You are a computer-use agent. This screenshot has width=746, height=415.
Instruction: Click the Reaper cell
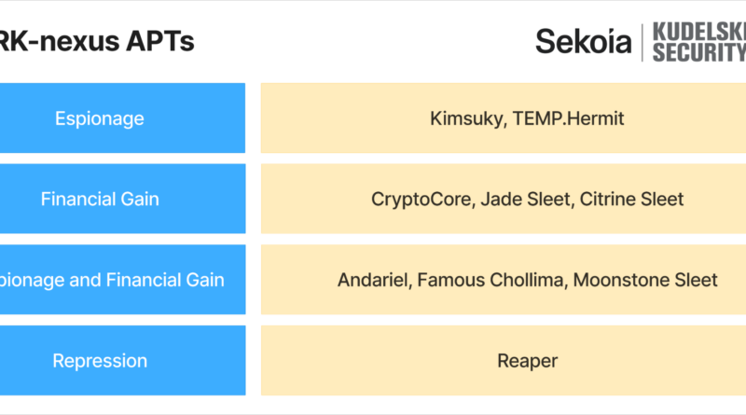tap(504, 361)
